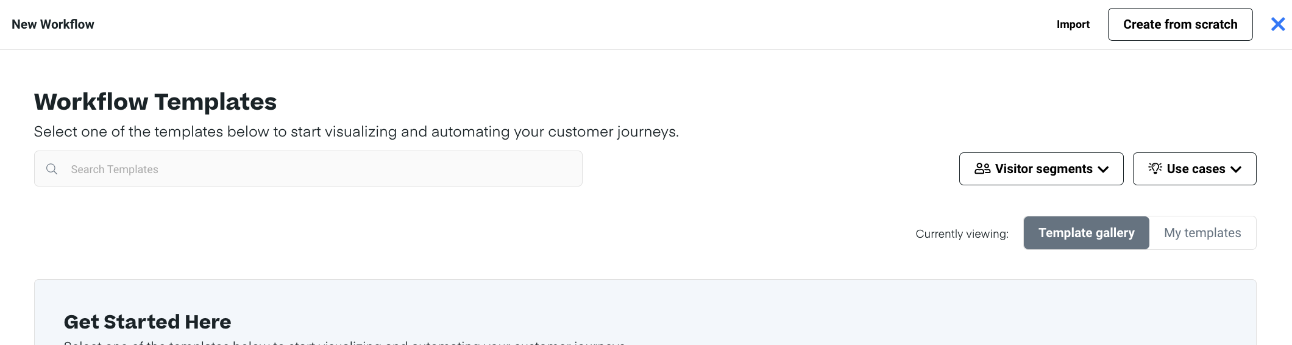Viewport: 1292px width, 345px height.
Task: Click the people icon in Visitor segments
Action: click(x=982, y=169)
